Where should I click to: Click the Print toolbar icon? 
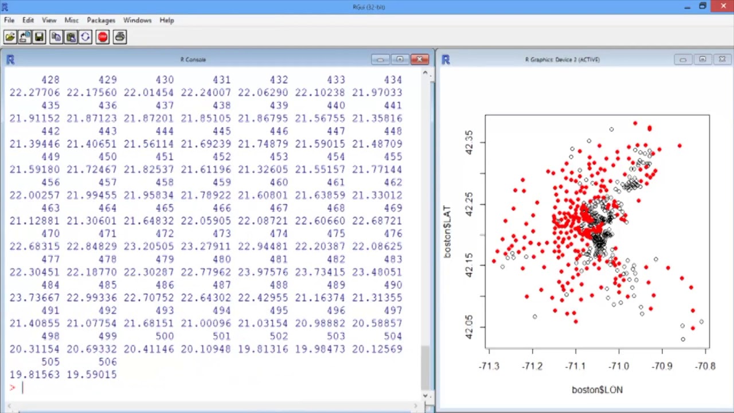point(119,37)
